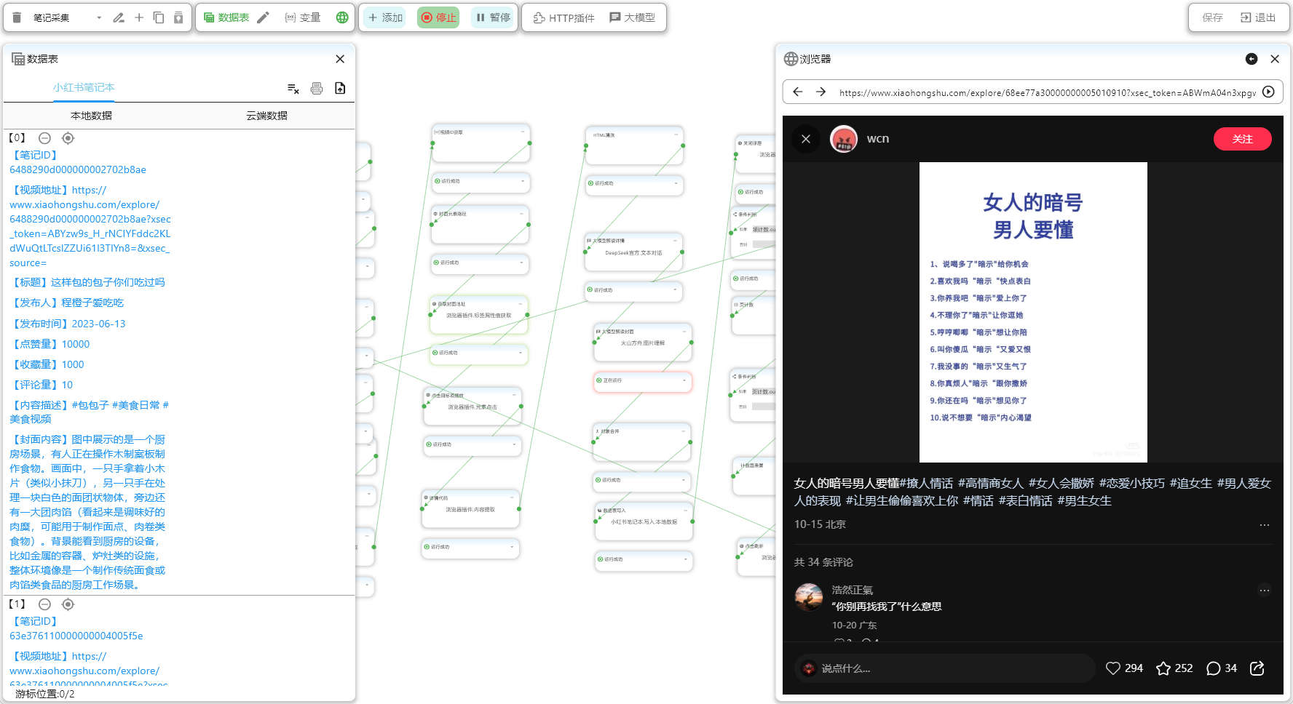Click the red 关注 follow button
Image resolution: width=1293 pixels, height=704 pixels.
click(x=1242, y=139)
